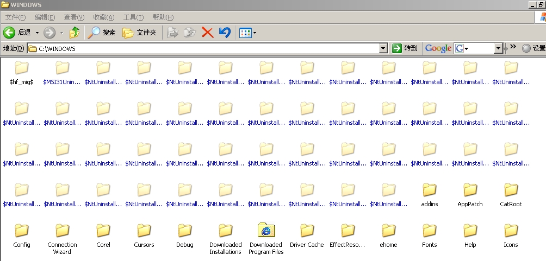The height and width of the screenshot is (261, 546).
Task: Select the ehome folder
Action: coord(388,235)
